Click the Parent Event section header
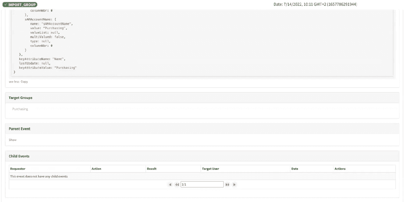The height and width of the screenshot is (202, 404). [x=20, y=129]
